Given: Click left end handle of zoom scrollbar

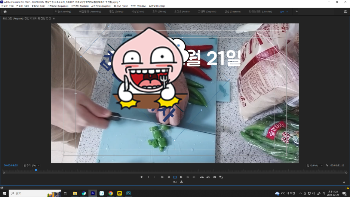Looking at the screenshot, I should coord(4,173).
